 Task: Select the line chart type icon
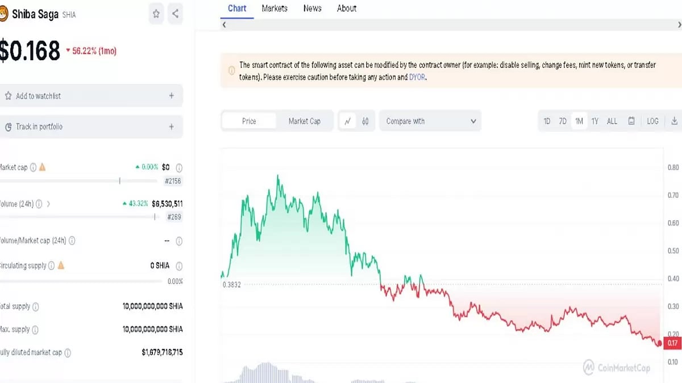click(x=348, y=121)
